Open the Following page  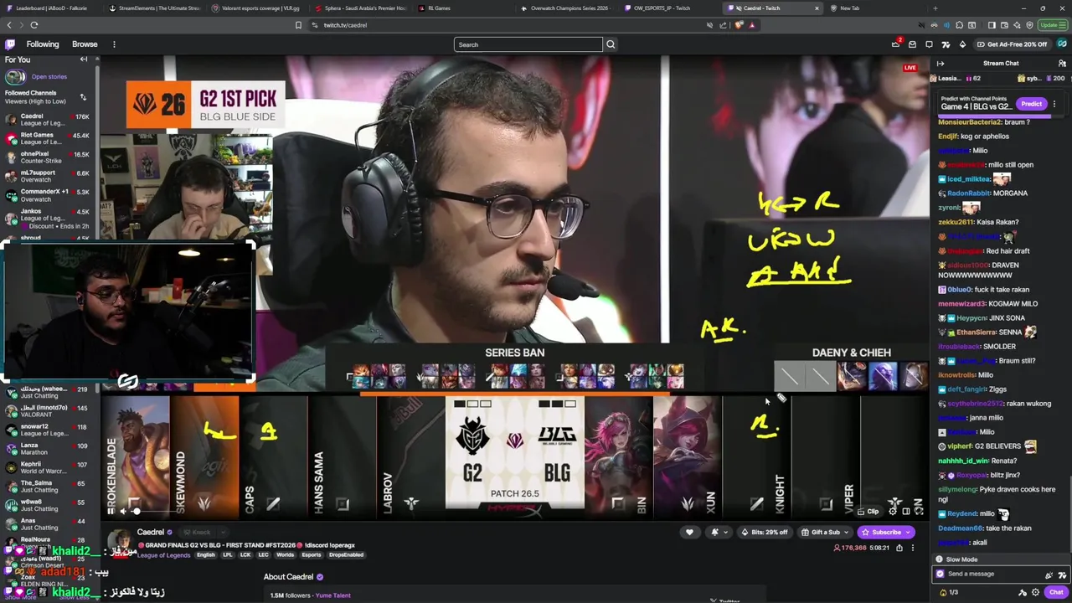(43, 44)
